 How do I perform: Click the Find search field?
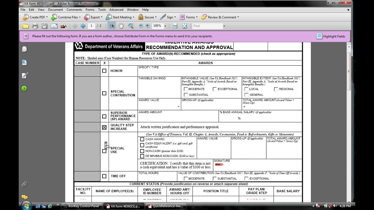tap(207, 26)
